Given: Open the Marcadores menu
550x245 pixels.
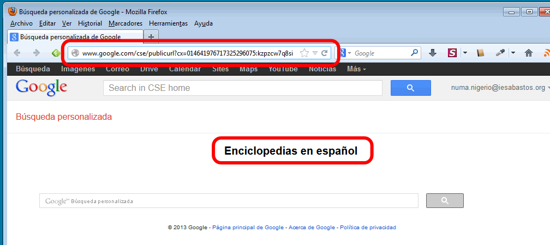Looking at the screenshot, I should (x=125, y=23).
